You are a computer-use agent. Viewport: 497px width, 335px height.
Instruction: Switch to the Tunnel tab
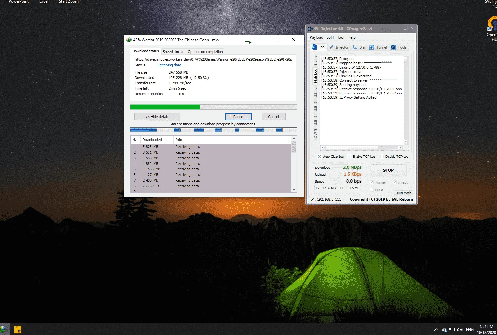[x=378, y=47]
